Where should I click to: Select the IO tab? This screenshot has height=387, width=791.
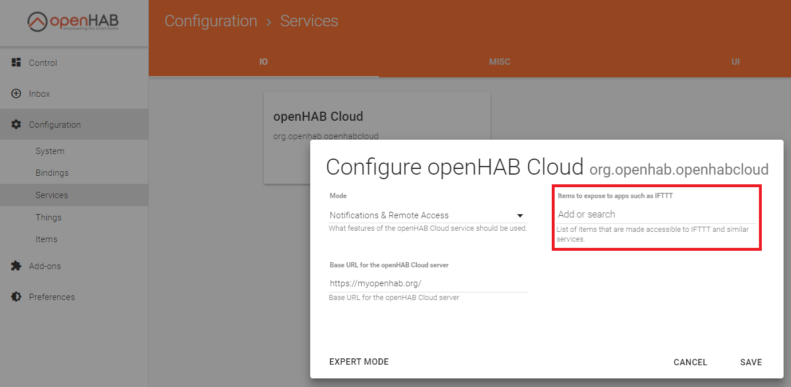pos(263,62)
